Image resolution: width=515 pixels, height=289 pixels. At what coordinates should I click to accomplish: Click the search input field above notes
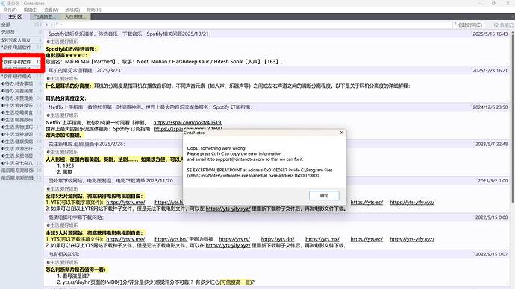(253, 25)
